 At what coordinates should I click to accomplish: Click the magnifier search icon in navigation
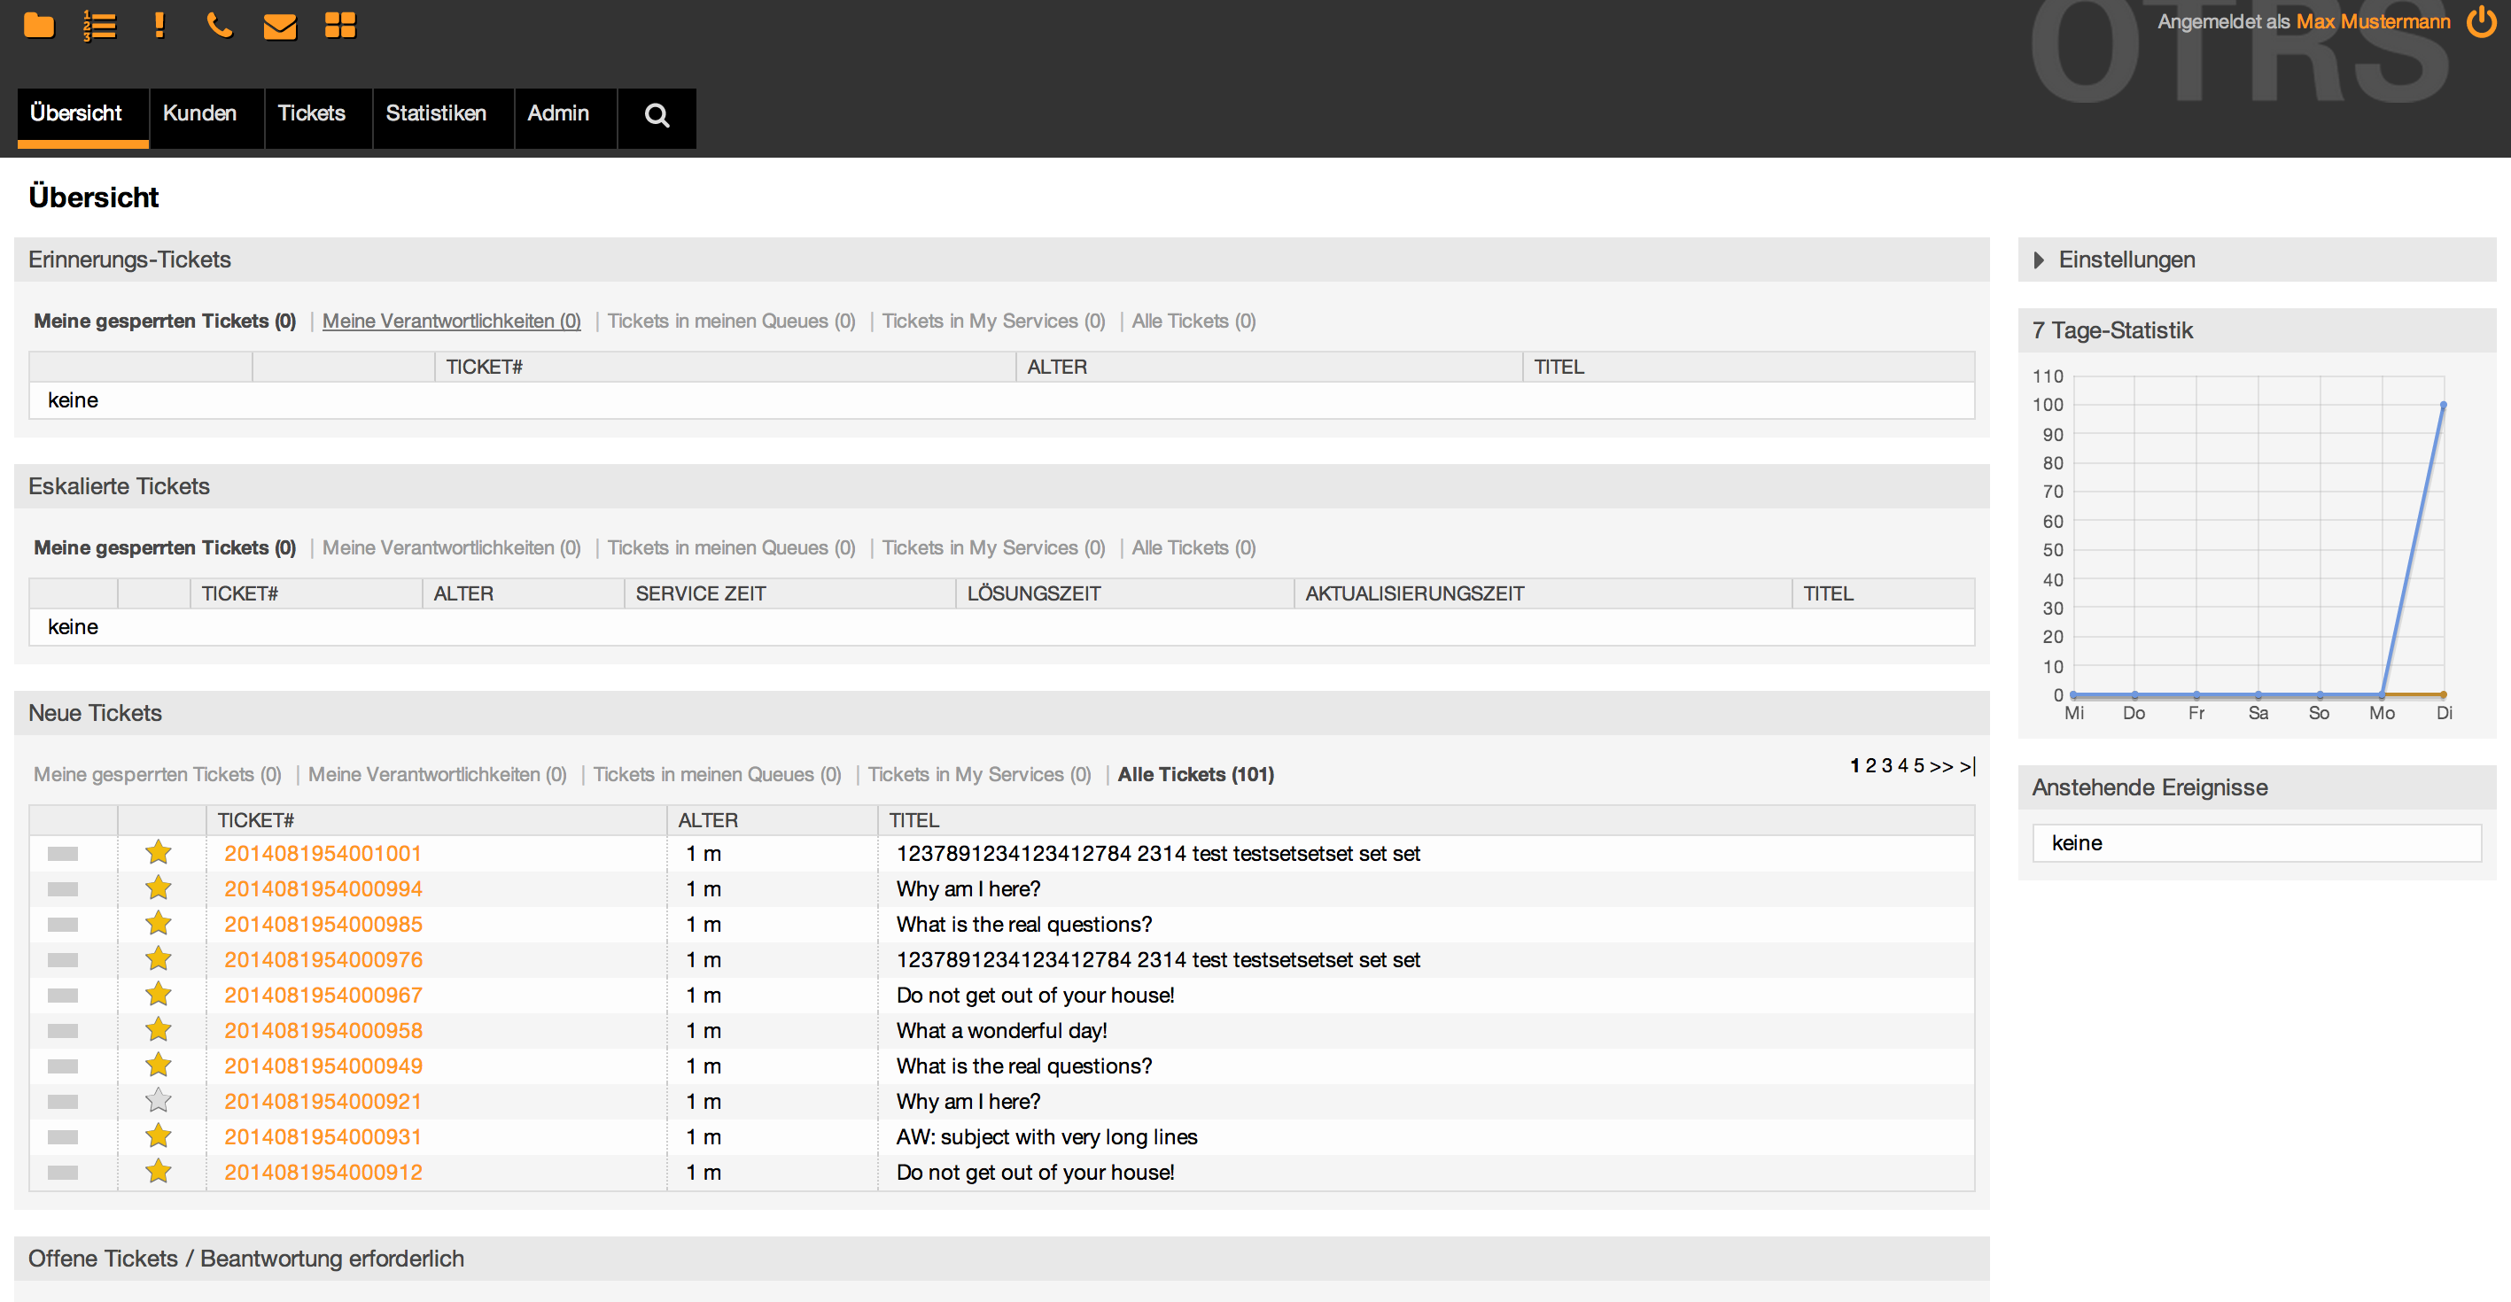[657, 116]
